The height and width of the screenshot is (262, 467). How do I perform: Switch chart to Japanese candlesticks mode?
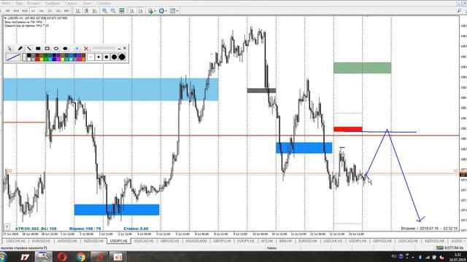[x=86, y=11]
